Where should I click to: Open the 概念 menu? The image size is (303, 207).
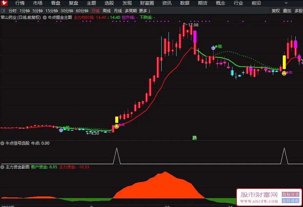click(221, 3)
